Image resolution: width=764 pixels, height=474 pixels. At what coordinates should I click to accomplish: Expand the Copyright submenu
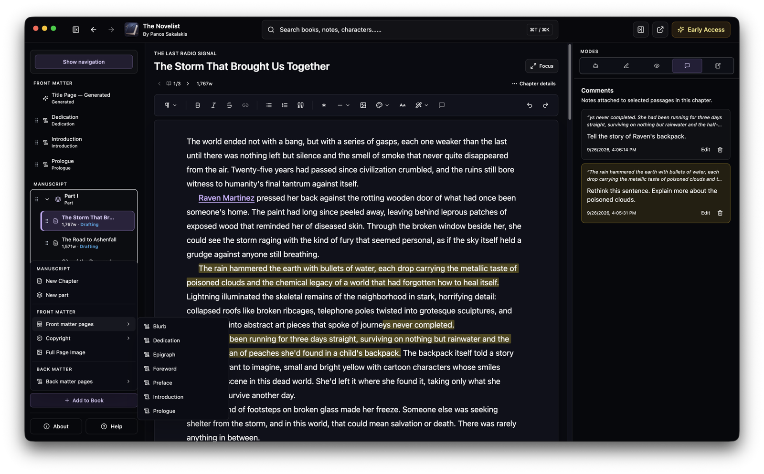(x=84, y=338)
